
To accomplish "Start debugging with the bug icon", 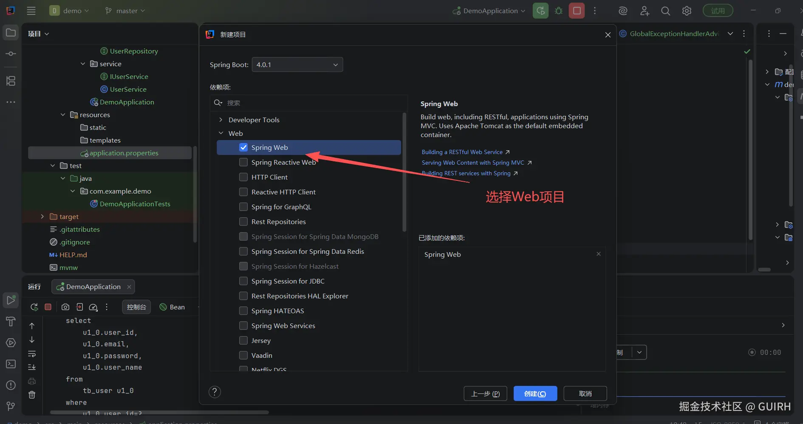I will tap(559, 11).
